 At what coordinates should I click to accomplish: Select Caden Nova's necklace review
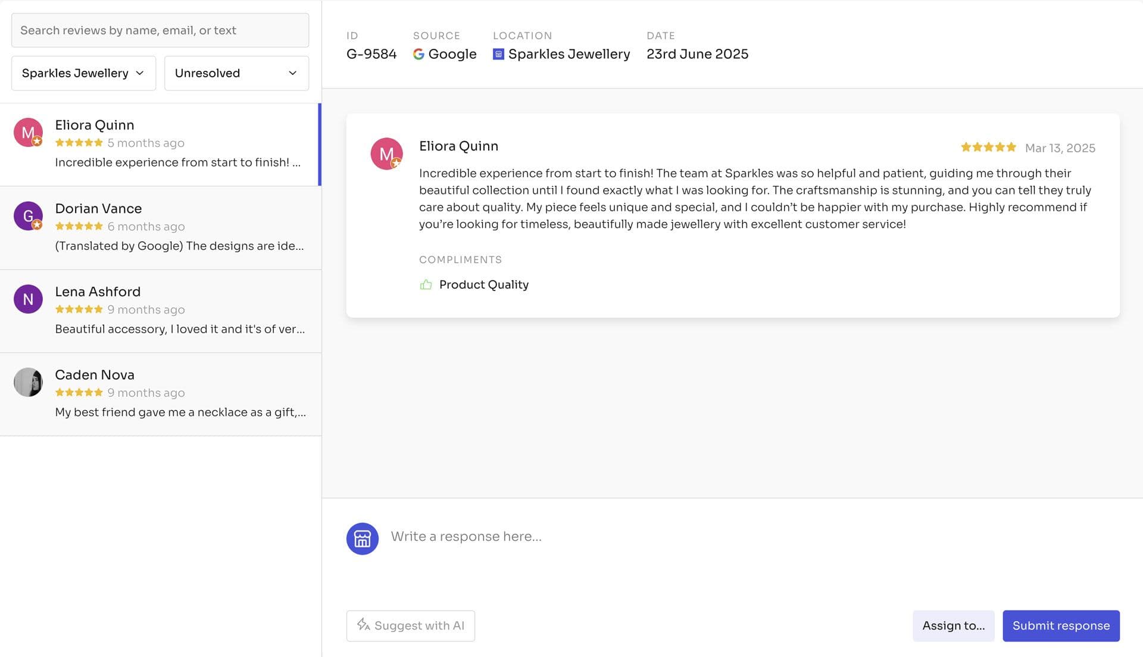[179, 394]
